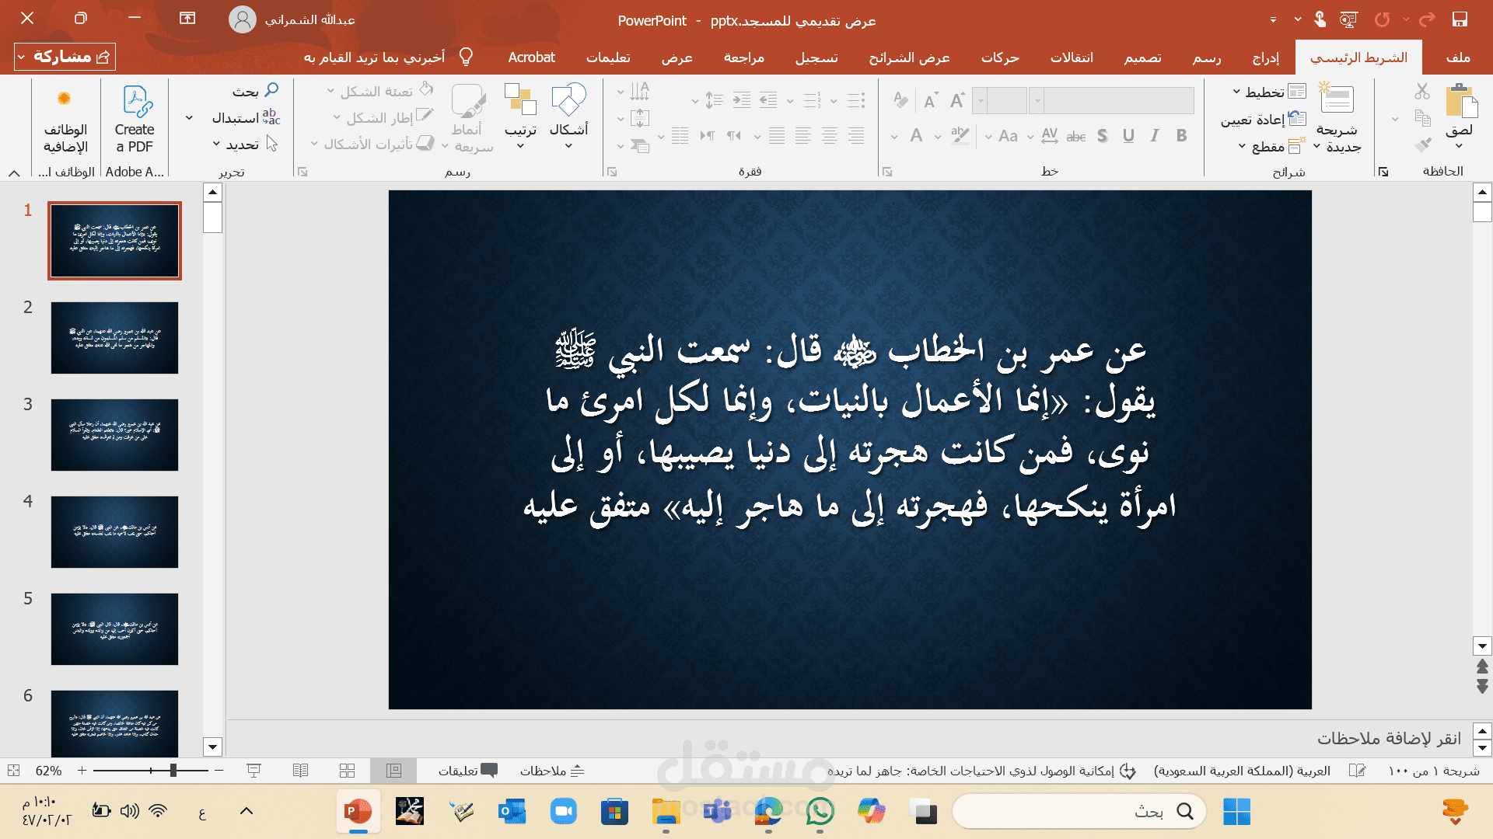
Task: Click the Fit slide to window icon
Action: (13, 771)
